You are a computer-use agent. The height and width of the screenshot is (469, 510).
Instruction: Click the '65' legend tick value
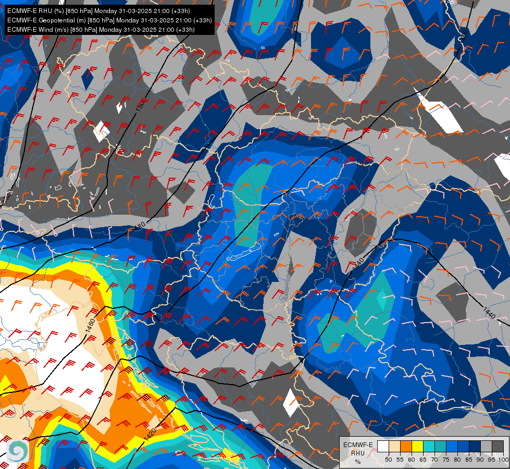pos(423,460)
